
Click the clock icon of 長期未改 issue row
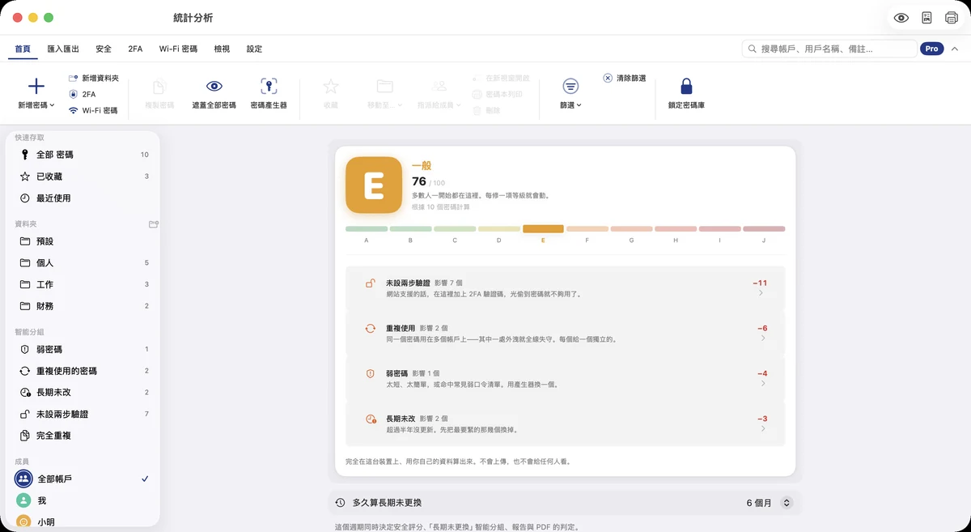pos(371,419)
